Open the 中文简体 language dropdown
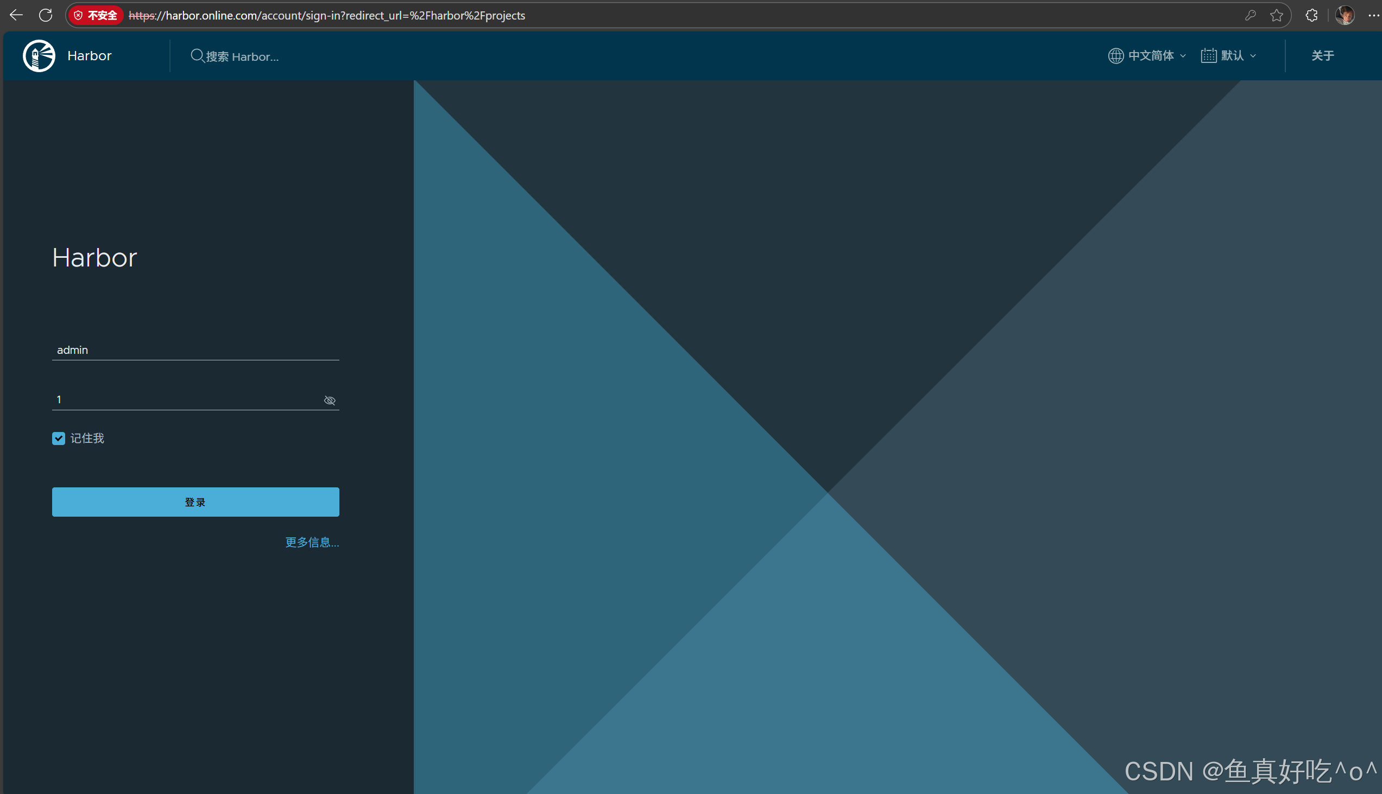Screen dimensions: 1382x794 [1152, 55]
